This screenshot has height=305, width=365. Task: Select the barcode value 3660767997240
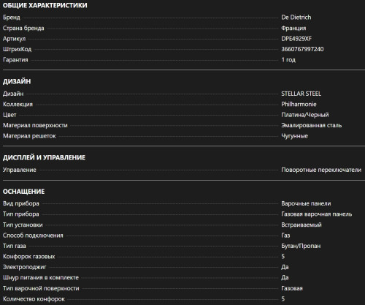[302, 49]
